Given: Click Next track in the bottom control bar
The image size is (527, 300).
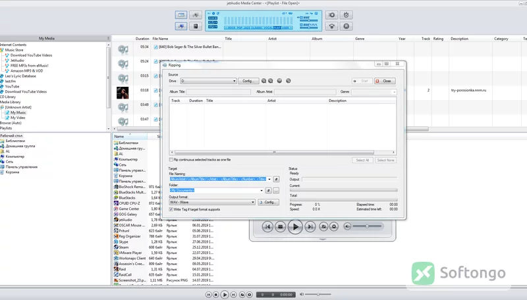Looking at the screenshot, I should click(234, 295).
